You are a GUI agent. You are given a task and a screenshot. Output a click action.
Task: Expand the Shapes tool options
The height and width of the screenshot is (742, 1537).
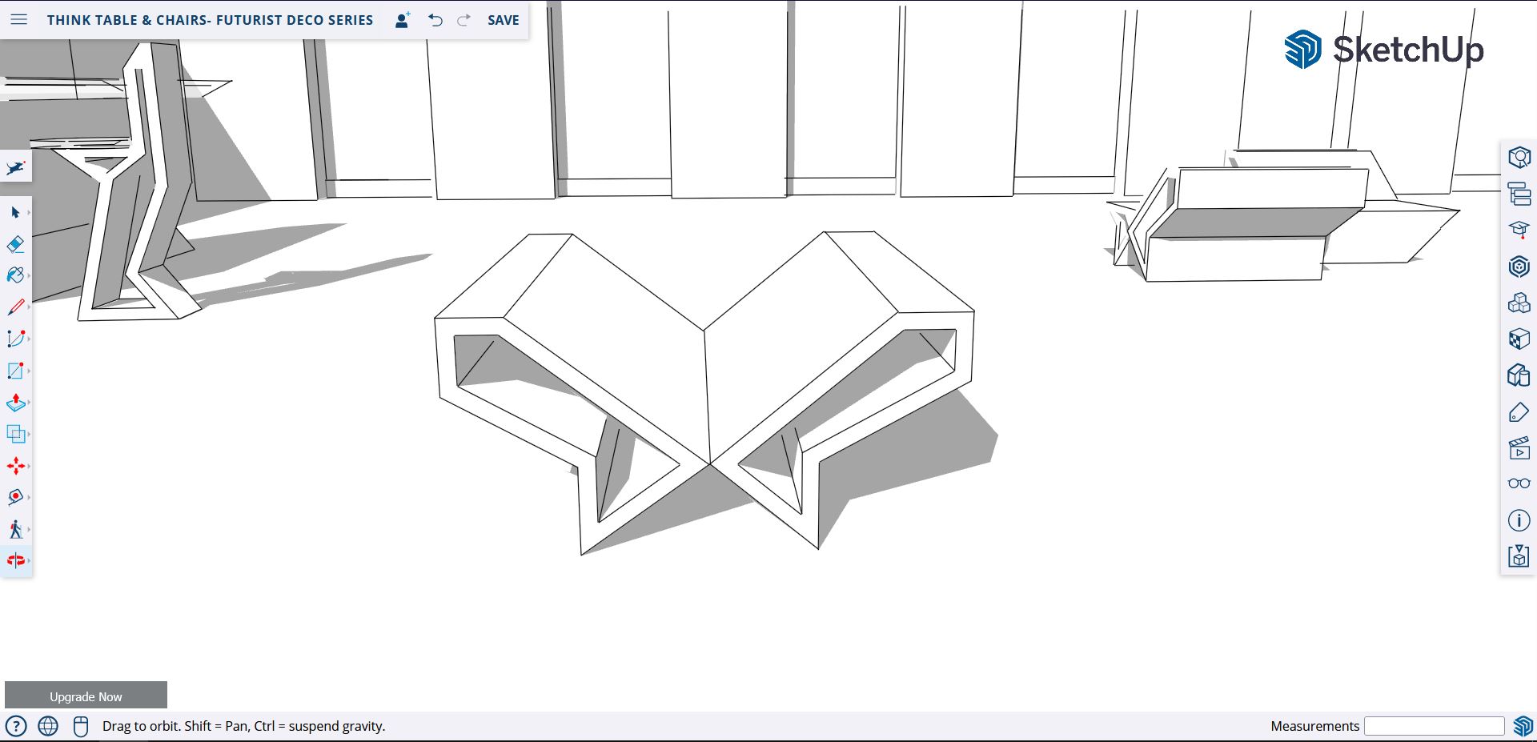point(30,370)
